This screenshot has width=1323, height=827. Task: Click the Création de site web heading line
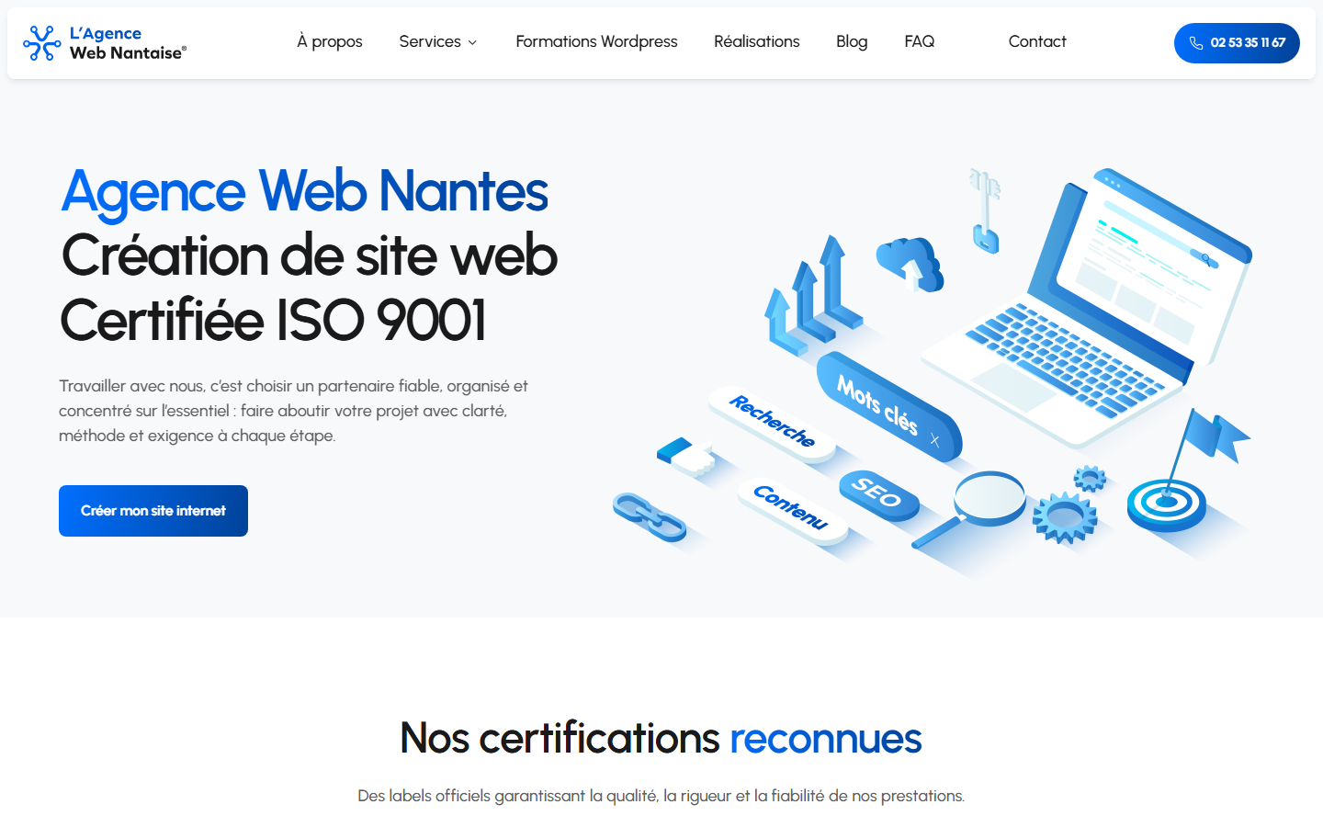(310, 255)
